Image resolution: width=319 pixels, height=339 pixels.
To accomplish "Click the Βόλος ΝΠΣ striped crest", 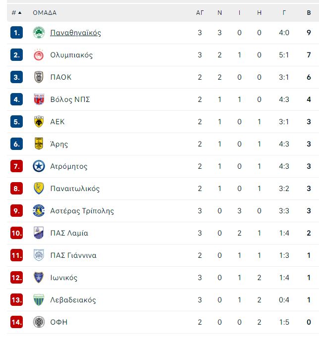I will pyautogui.click(x=39, y=99).
